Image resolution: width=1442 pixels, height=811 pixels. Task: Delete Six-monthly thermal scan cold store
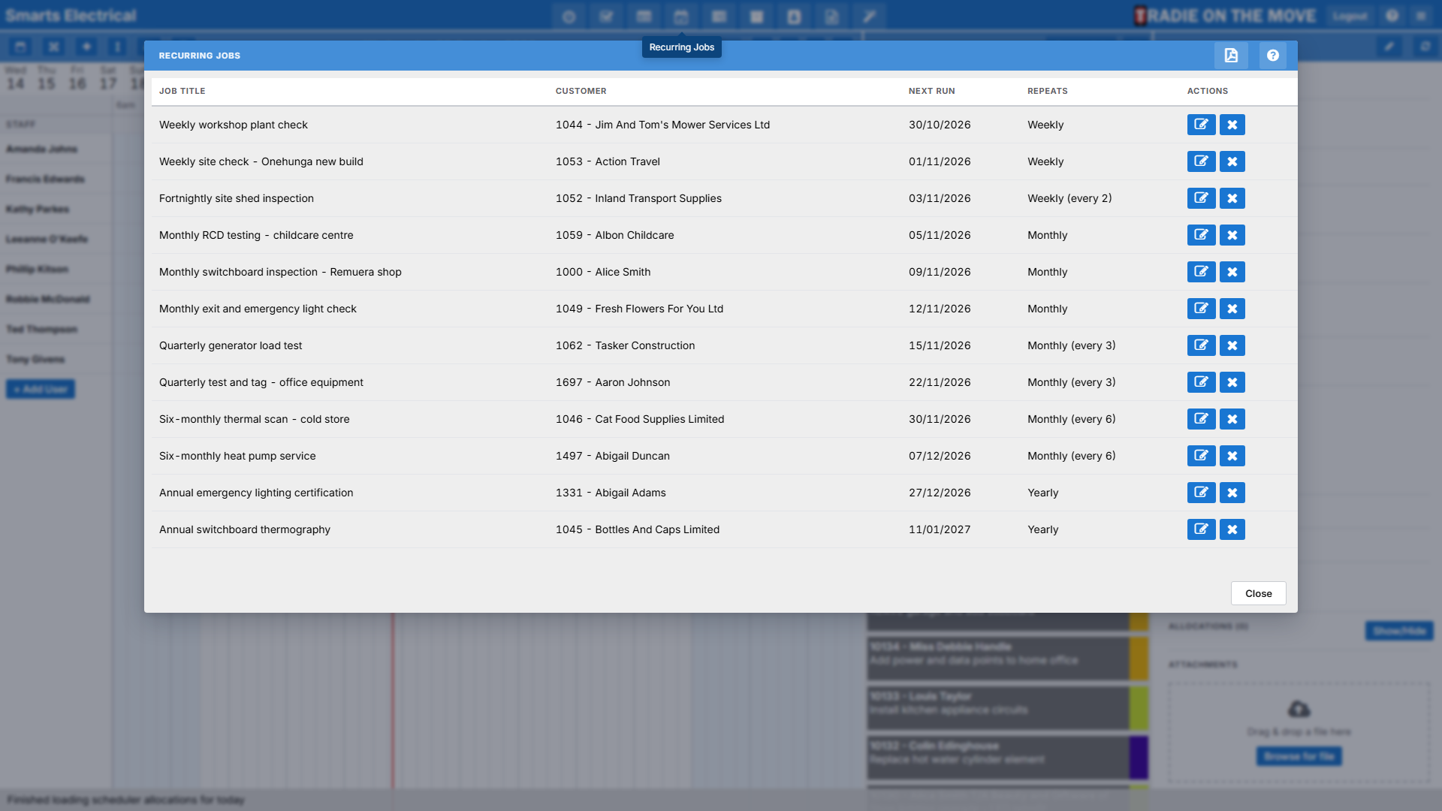click(x=1232, y=419)
